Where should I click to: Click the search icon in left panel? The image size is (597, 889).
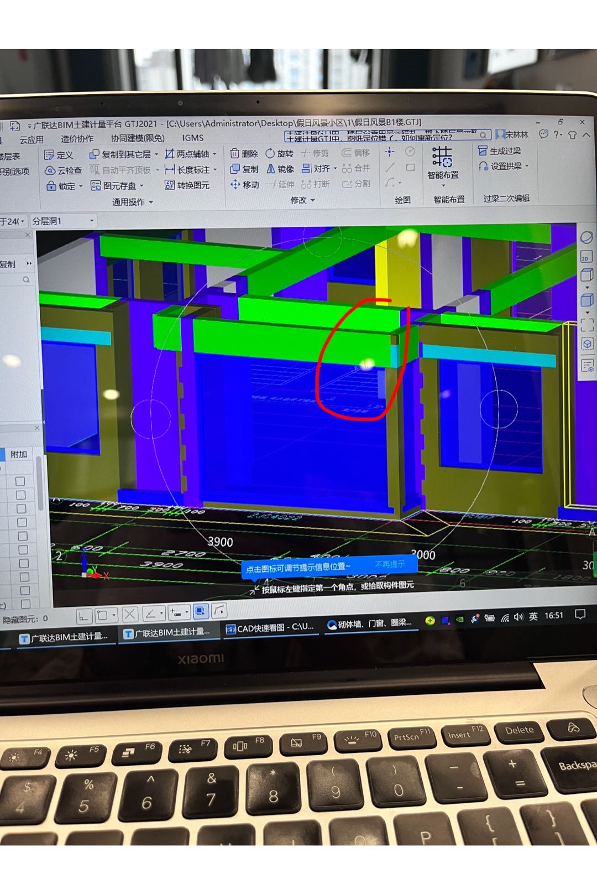pyautogui.click(x=26, y=280)
